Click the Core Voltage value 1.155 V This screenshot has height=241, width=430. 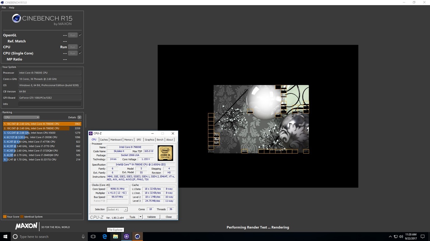click(x=146, y=159)
